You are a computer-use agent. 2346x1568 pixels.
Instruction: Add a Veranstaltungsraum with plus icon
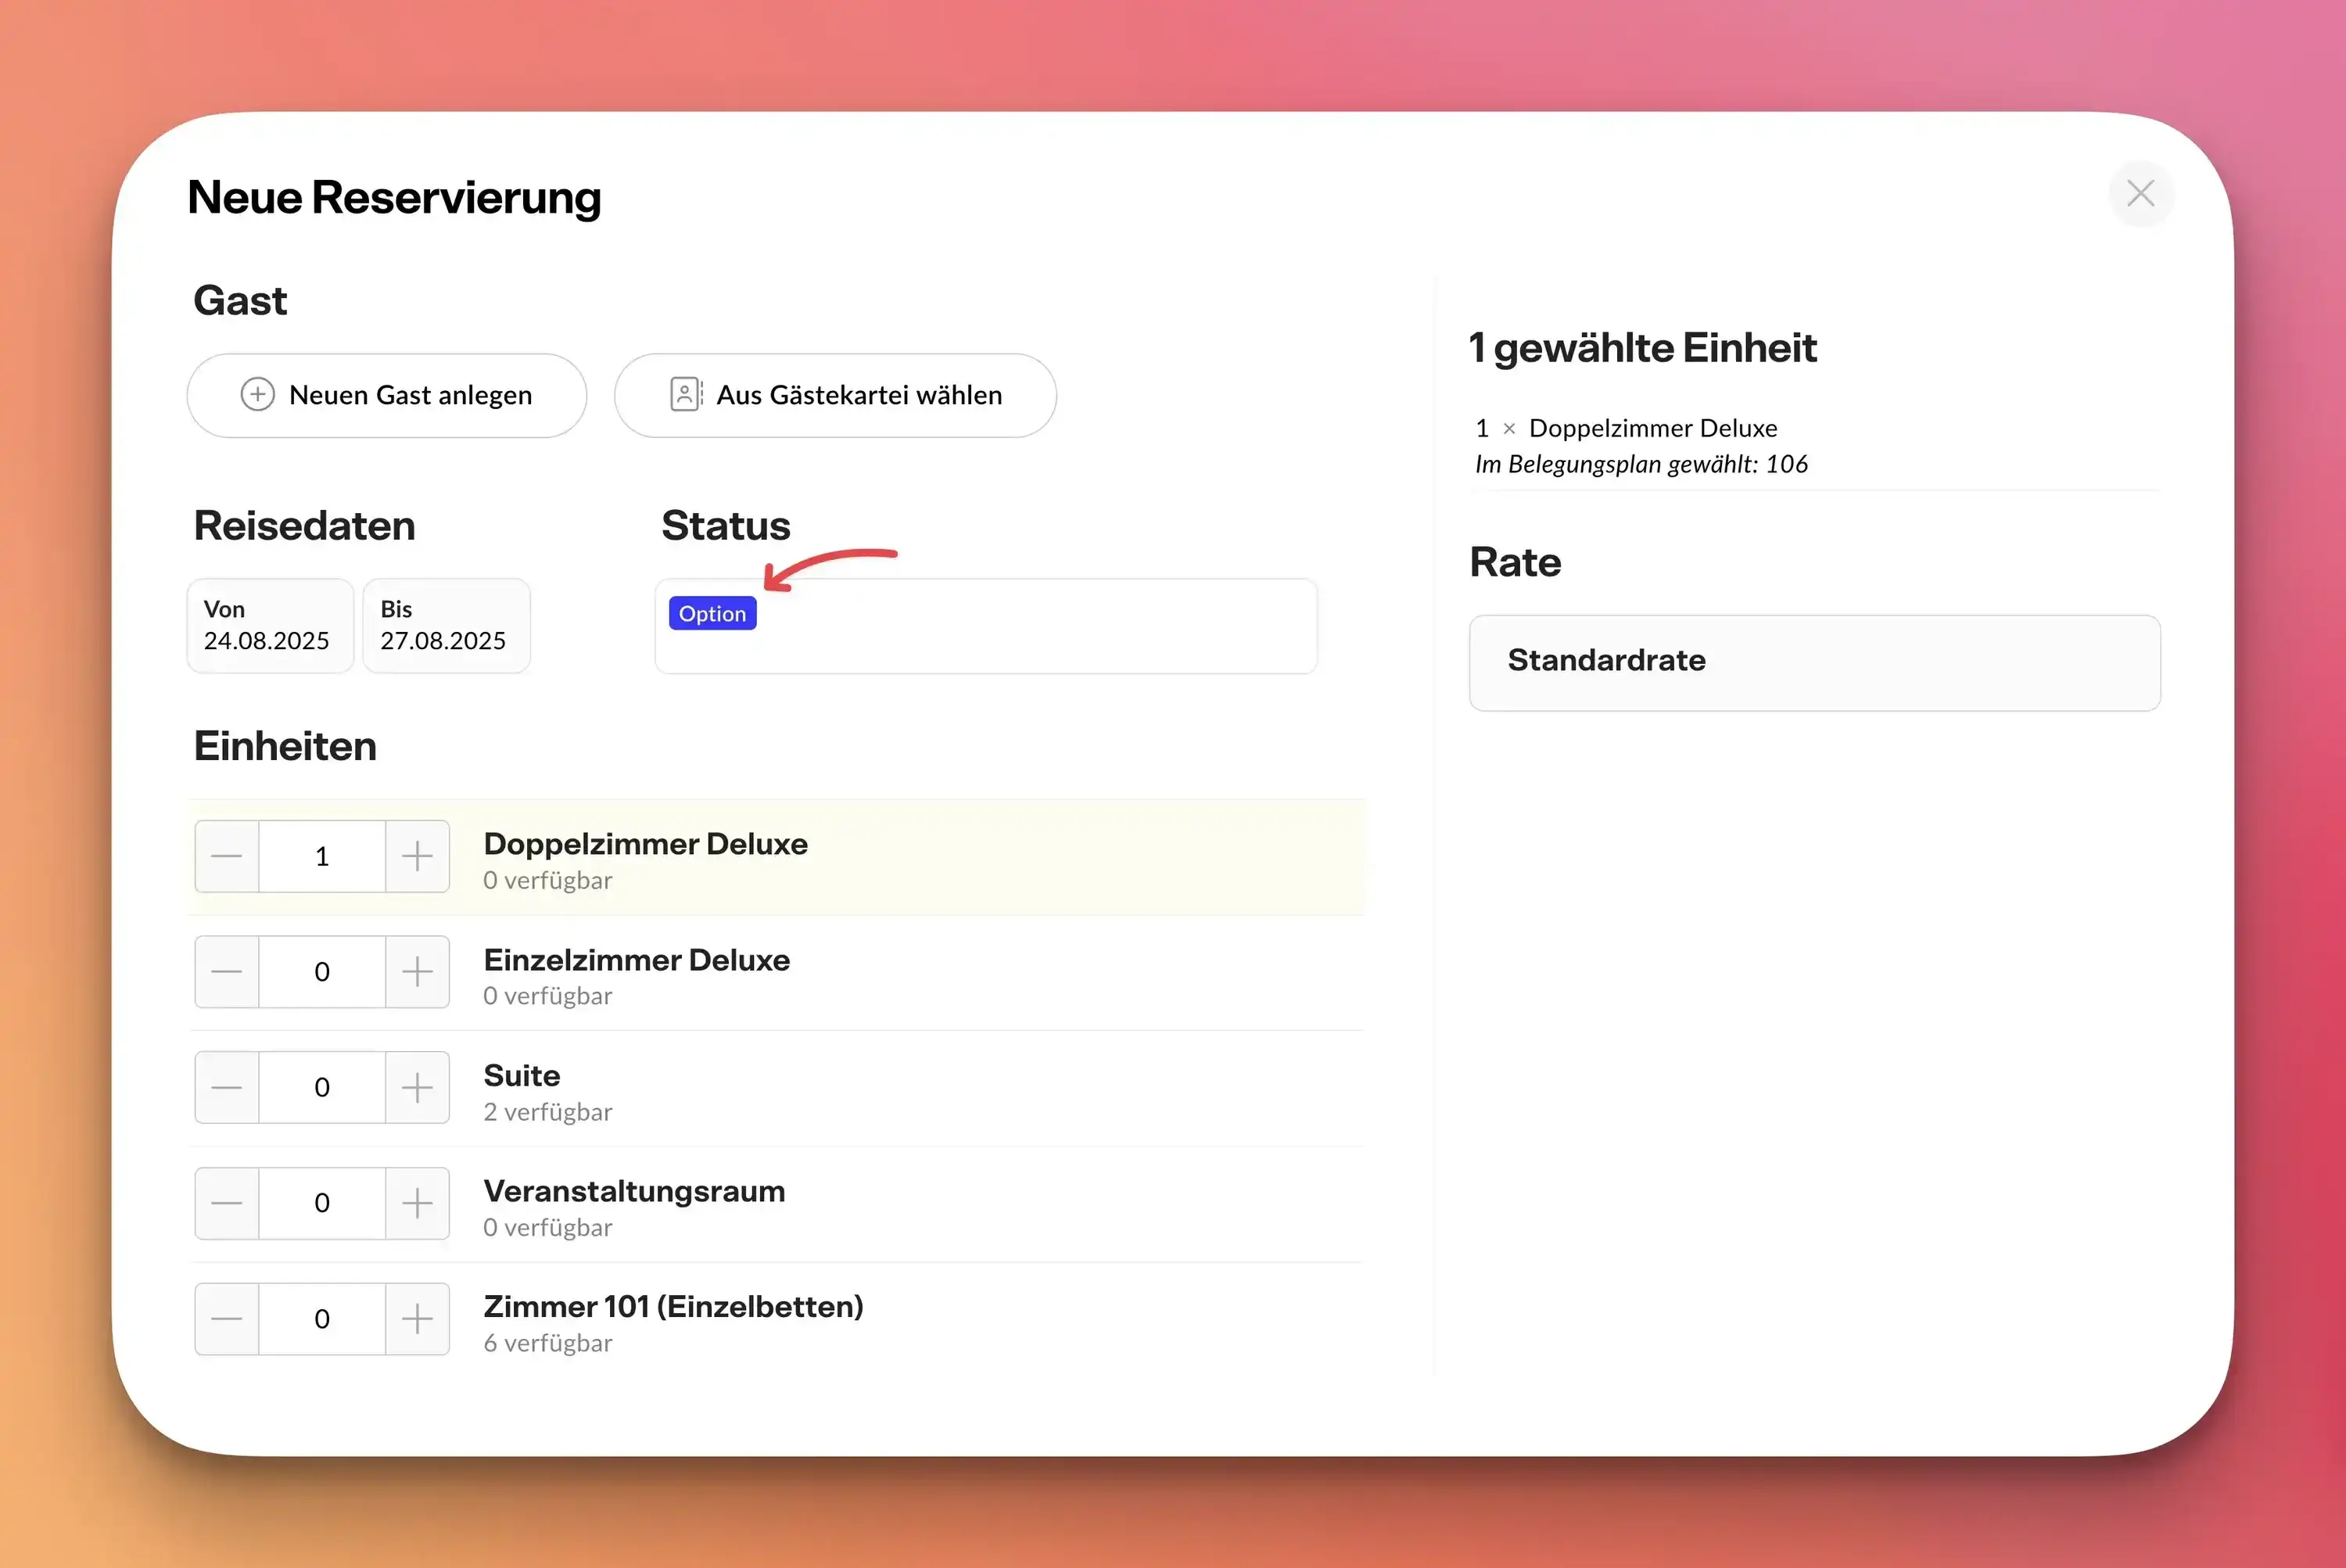417,1203
